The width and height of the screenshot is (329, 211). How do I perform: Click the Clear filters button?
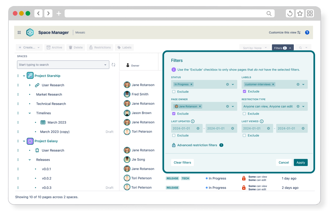(182, 162)
